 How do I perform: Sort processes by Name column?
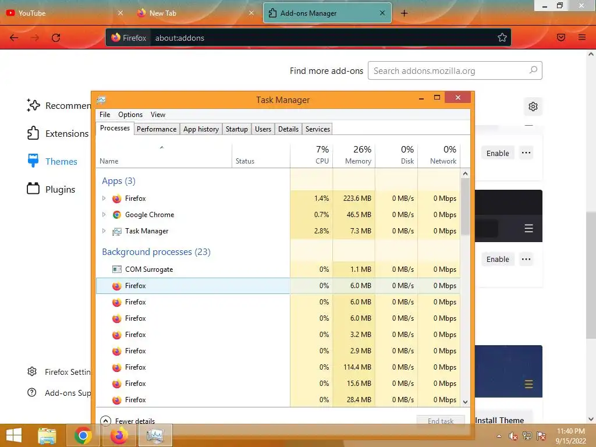click(x=164, y=156)
